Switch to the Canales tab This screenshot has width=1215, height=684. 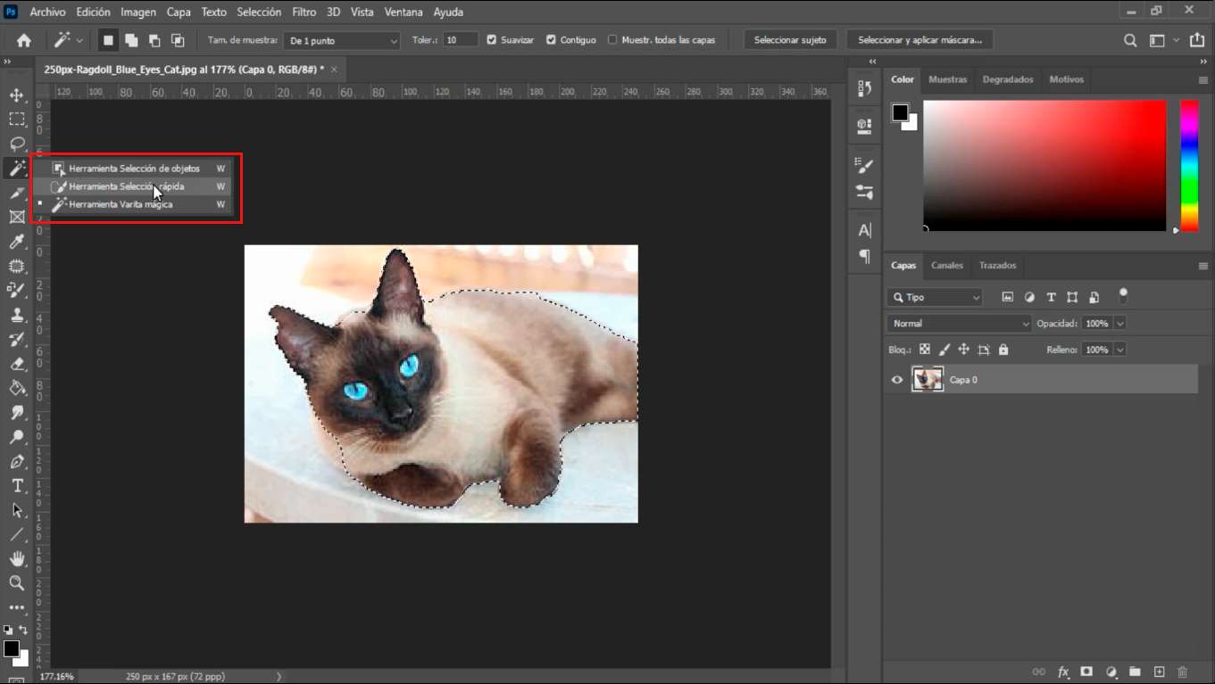pos(947,266)
